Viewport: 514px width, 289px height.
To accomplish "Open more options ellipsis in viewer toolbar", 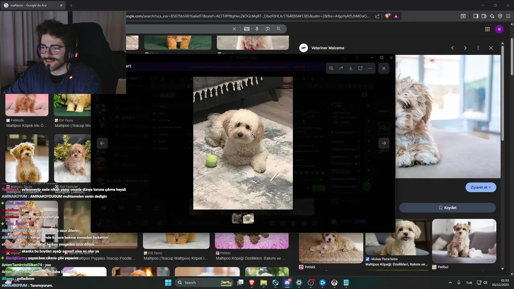I will pyautogui.click(x=370, y=68).
